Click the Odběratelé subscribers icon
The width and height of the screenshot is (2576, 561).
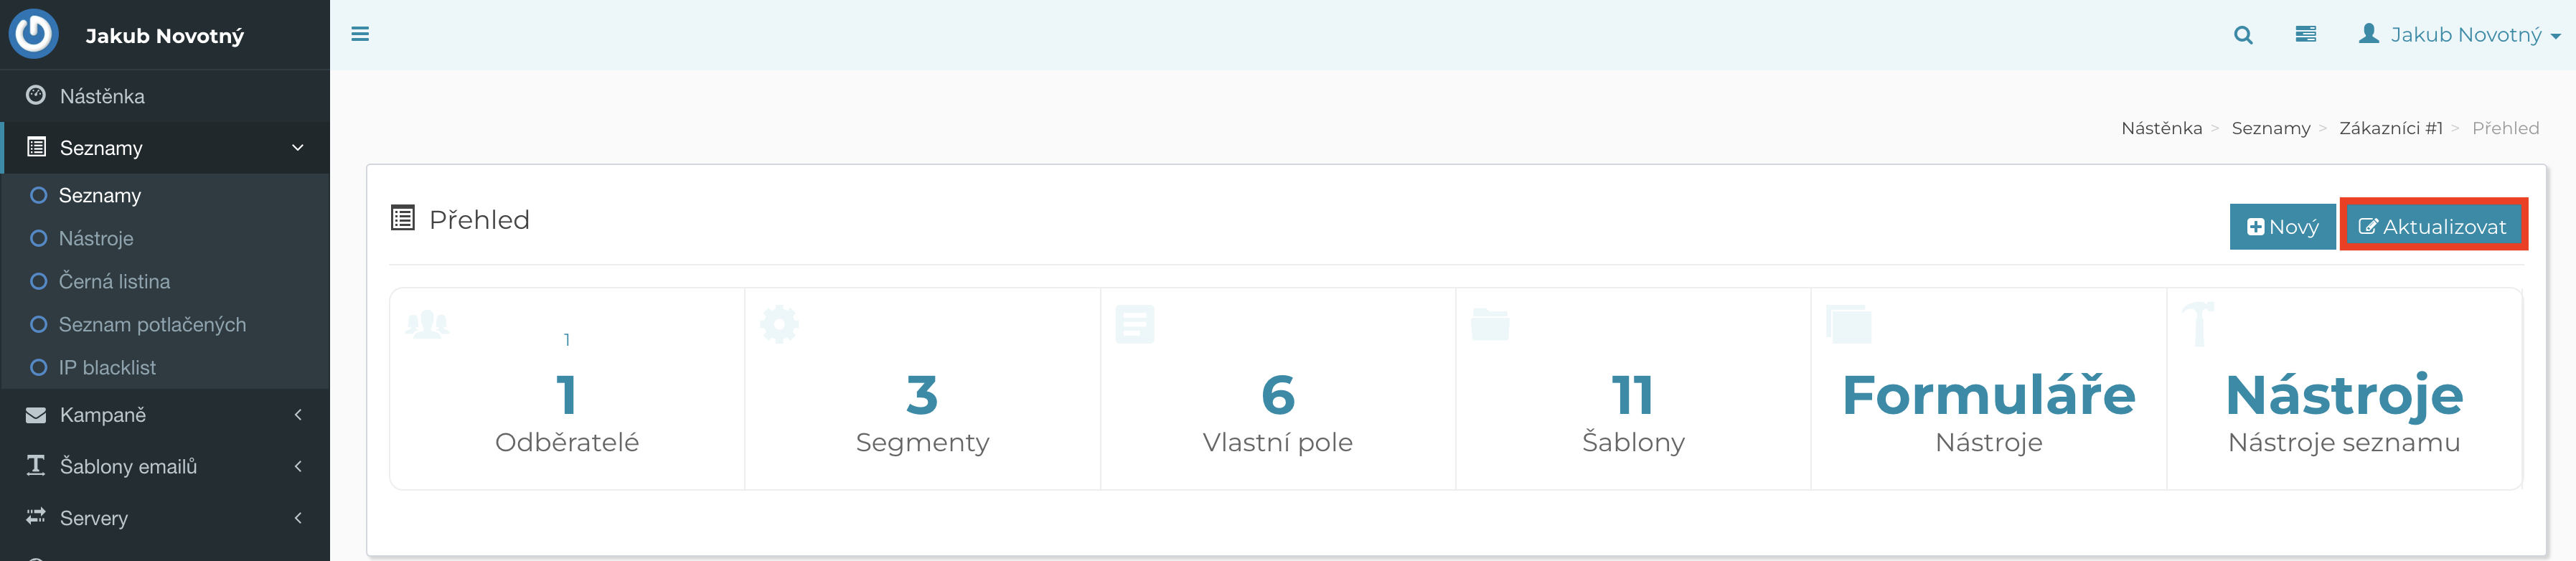tap(427, 324)
